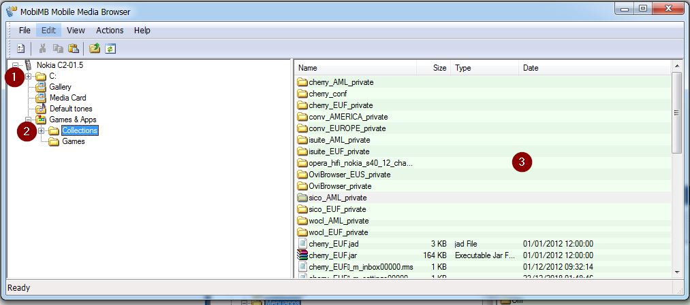This screenshot has height=305, width=690.
Task: Select OviBrowser_EUS_private folder name
Action: coord(349,174)
